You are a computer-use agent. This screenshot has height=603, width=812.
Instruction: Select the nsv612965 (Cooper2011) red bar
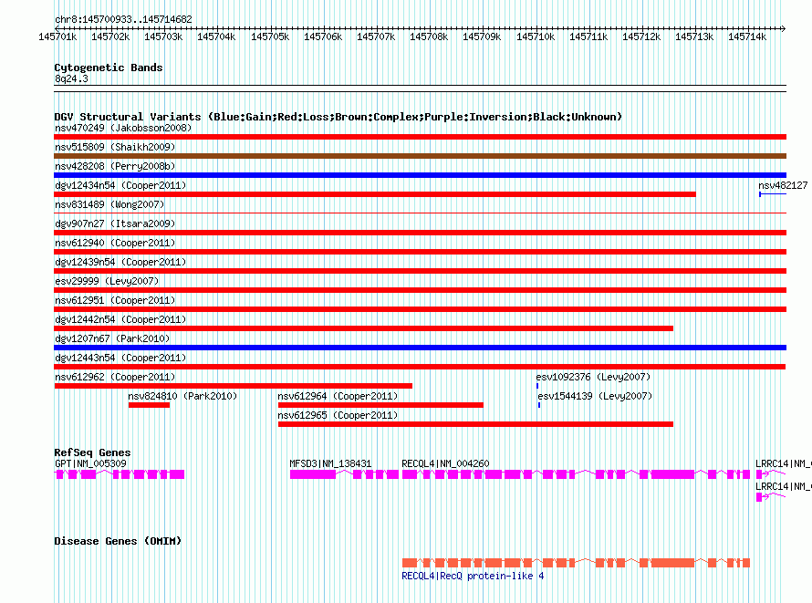[475, 424]
